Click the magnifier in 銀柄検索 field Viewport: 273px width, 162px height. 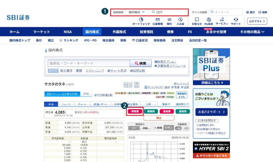[153, 12]
